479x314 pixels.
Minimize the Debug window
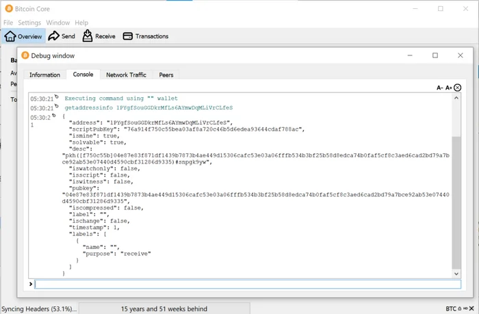(410, 55)
